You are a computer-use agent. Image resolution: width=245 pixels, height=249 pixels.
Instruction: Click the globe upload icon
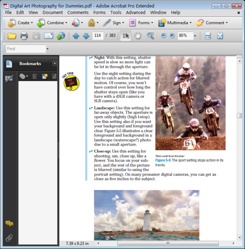tap(61, 36)
